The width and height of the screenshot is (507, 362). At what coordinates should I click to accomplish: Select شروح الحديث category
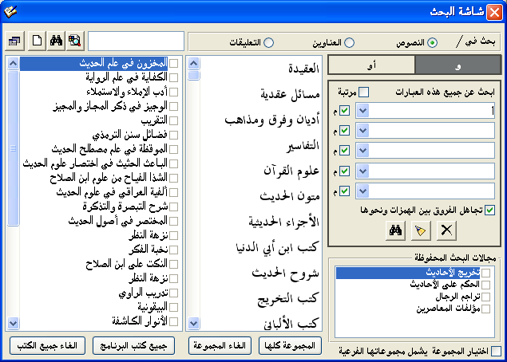pos(286,273)
